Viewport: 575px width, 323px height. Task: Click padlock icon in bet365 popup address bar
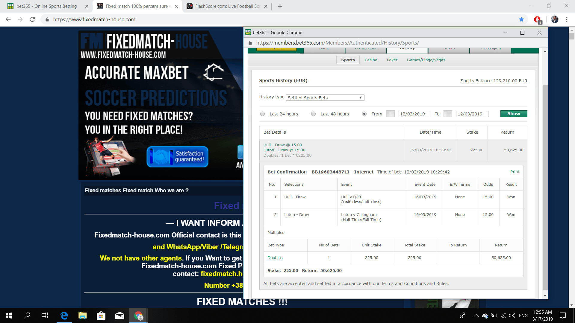(x=250, y=43)
